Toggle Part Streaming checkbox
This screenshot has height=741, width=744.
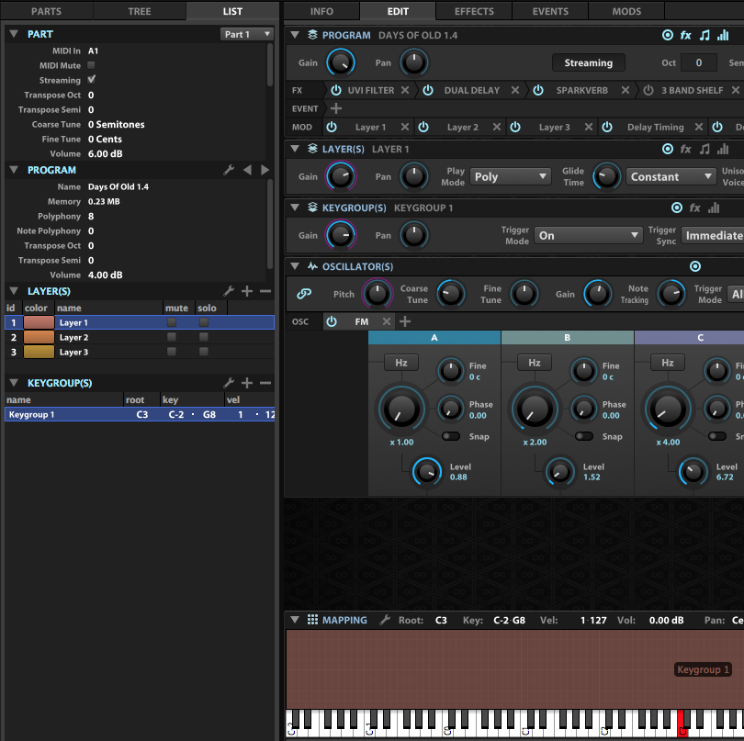91,80
